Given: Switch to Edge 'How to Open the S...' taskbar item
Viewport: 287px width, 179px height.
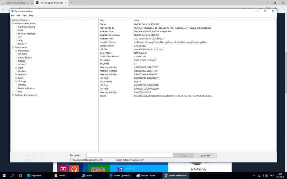Looking at the screenshot, I should (x=121, y=176).
